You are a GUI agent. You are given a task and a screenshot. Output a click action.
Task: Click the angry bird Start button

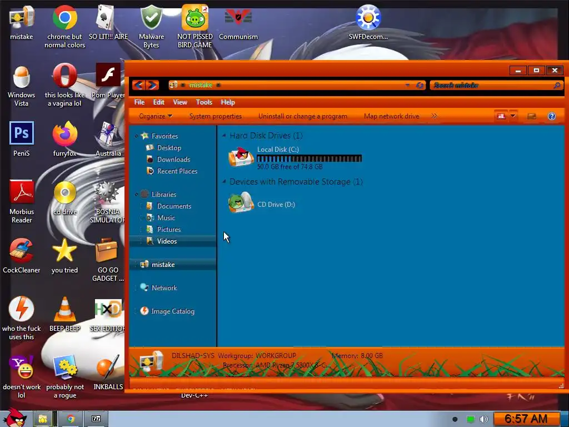[x=14, y=418]
